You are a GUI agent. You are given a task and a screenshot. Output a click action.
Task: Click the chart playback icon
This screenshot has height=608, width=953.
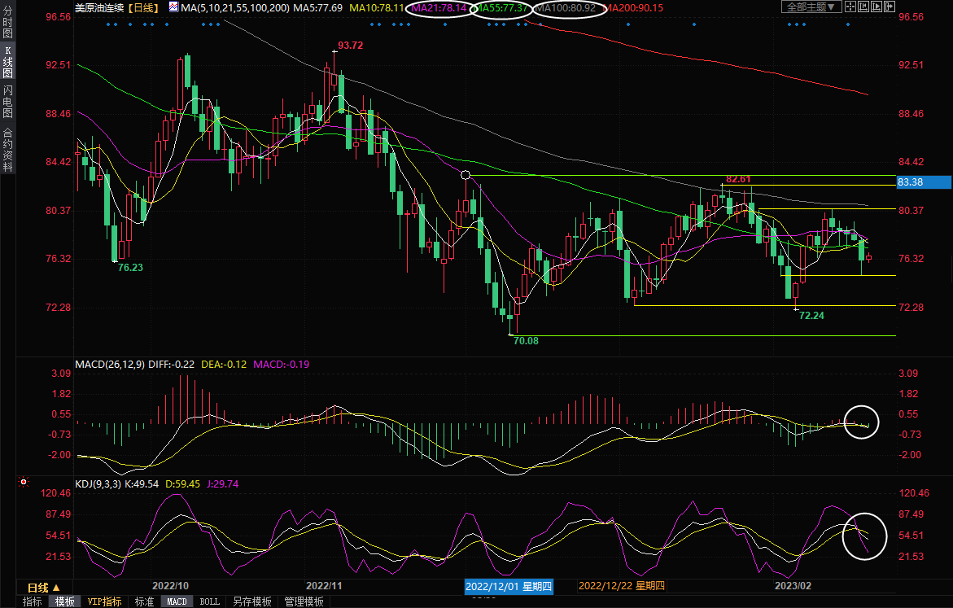pyautogui.click(x=876, y=7)
